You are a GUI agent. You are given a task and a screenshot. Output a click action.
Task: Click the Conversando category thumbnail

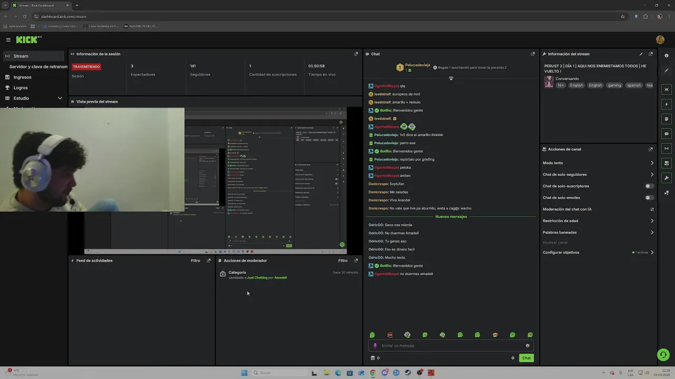coord(548,82)
